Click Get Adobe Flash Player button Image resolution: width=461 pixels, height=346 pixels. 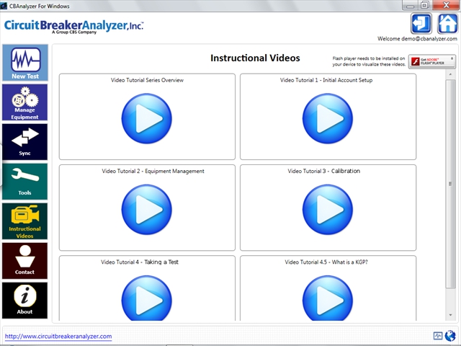[x=432, y=61]
